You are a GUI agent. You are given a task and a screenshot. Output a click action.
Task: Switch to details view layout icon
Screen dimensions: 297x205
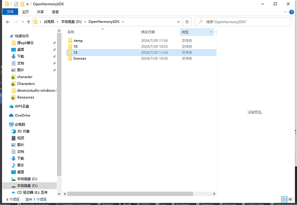pos(285,199)
